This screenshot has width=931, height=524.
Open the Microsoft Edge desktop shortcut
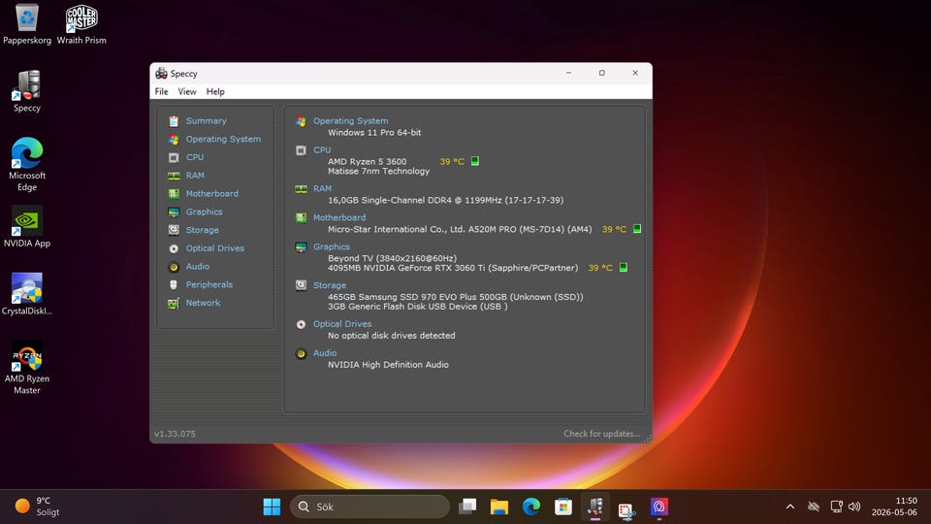tap(27, 165)
